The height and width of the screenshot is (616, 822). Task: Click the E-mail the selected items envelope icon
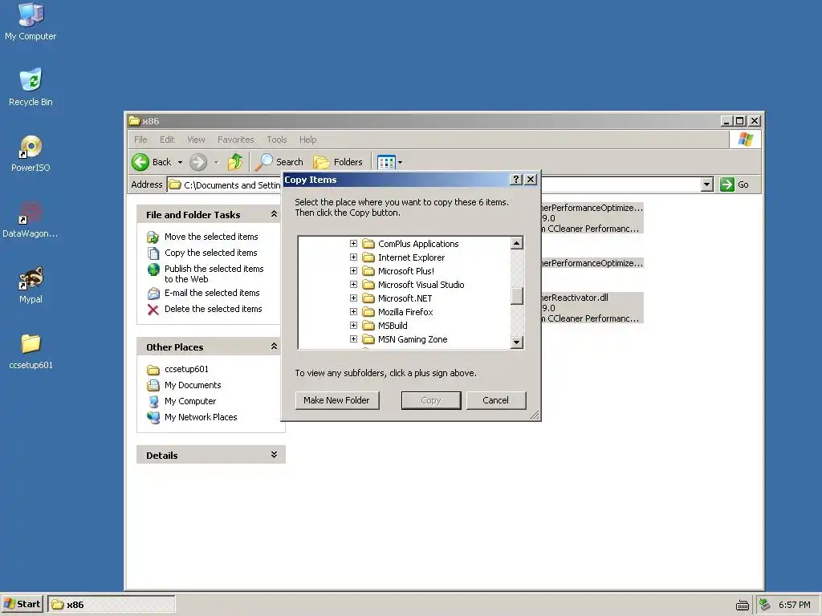[x=153, y=294]
